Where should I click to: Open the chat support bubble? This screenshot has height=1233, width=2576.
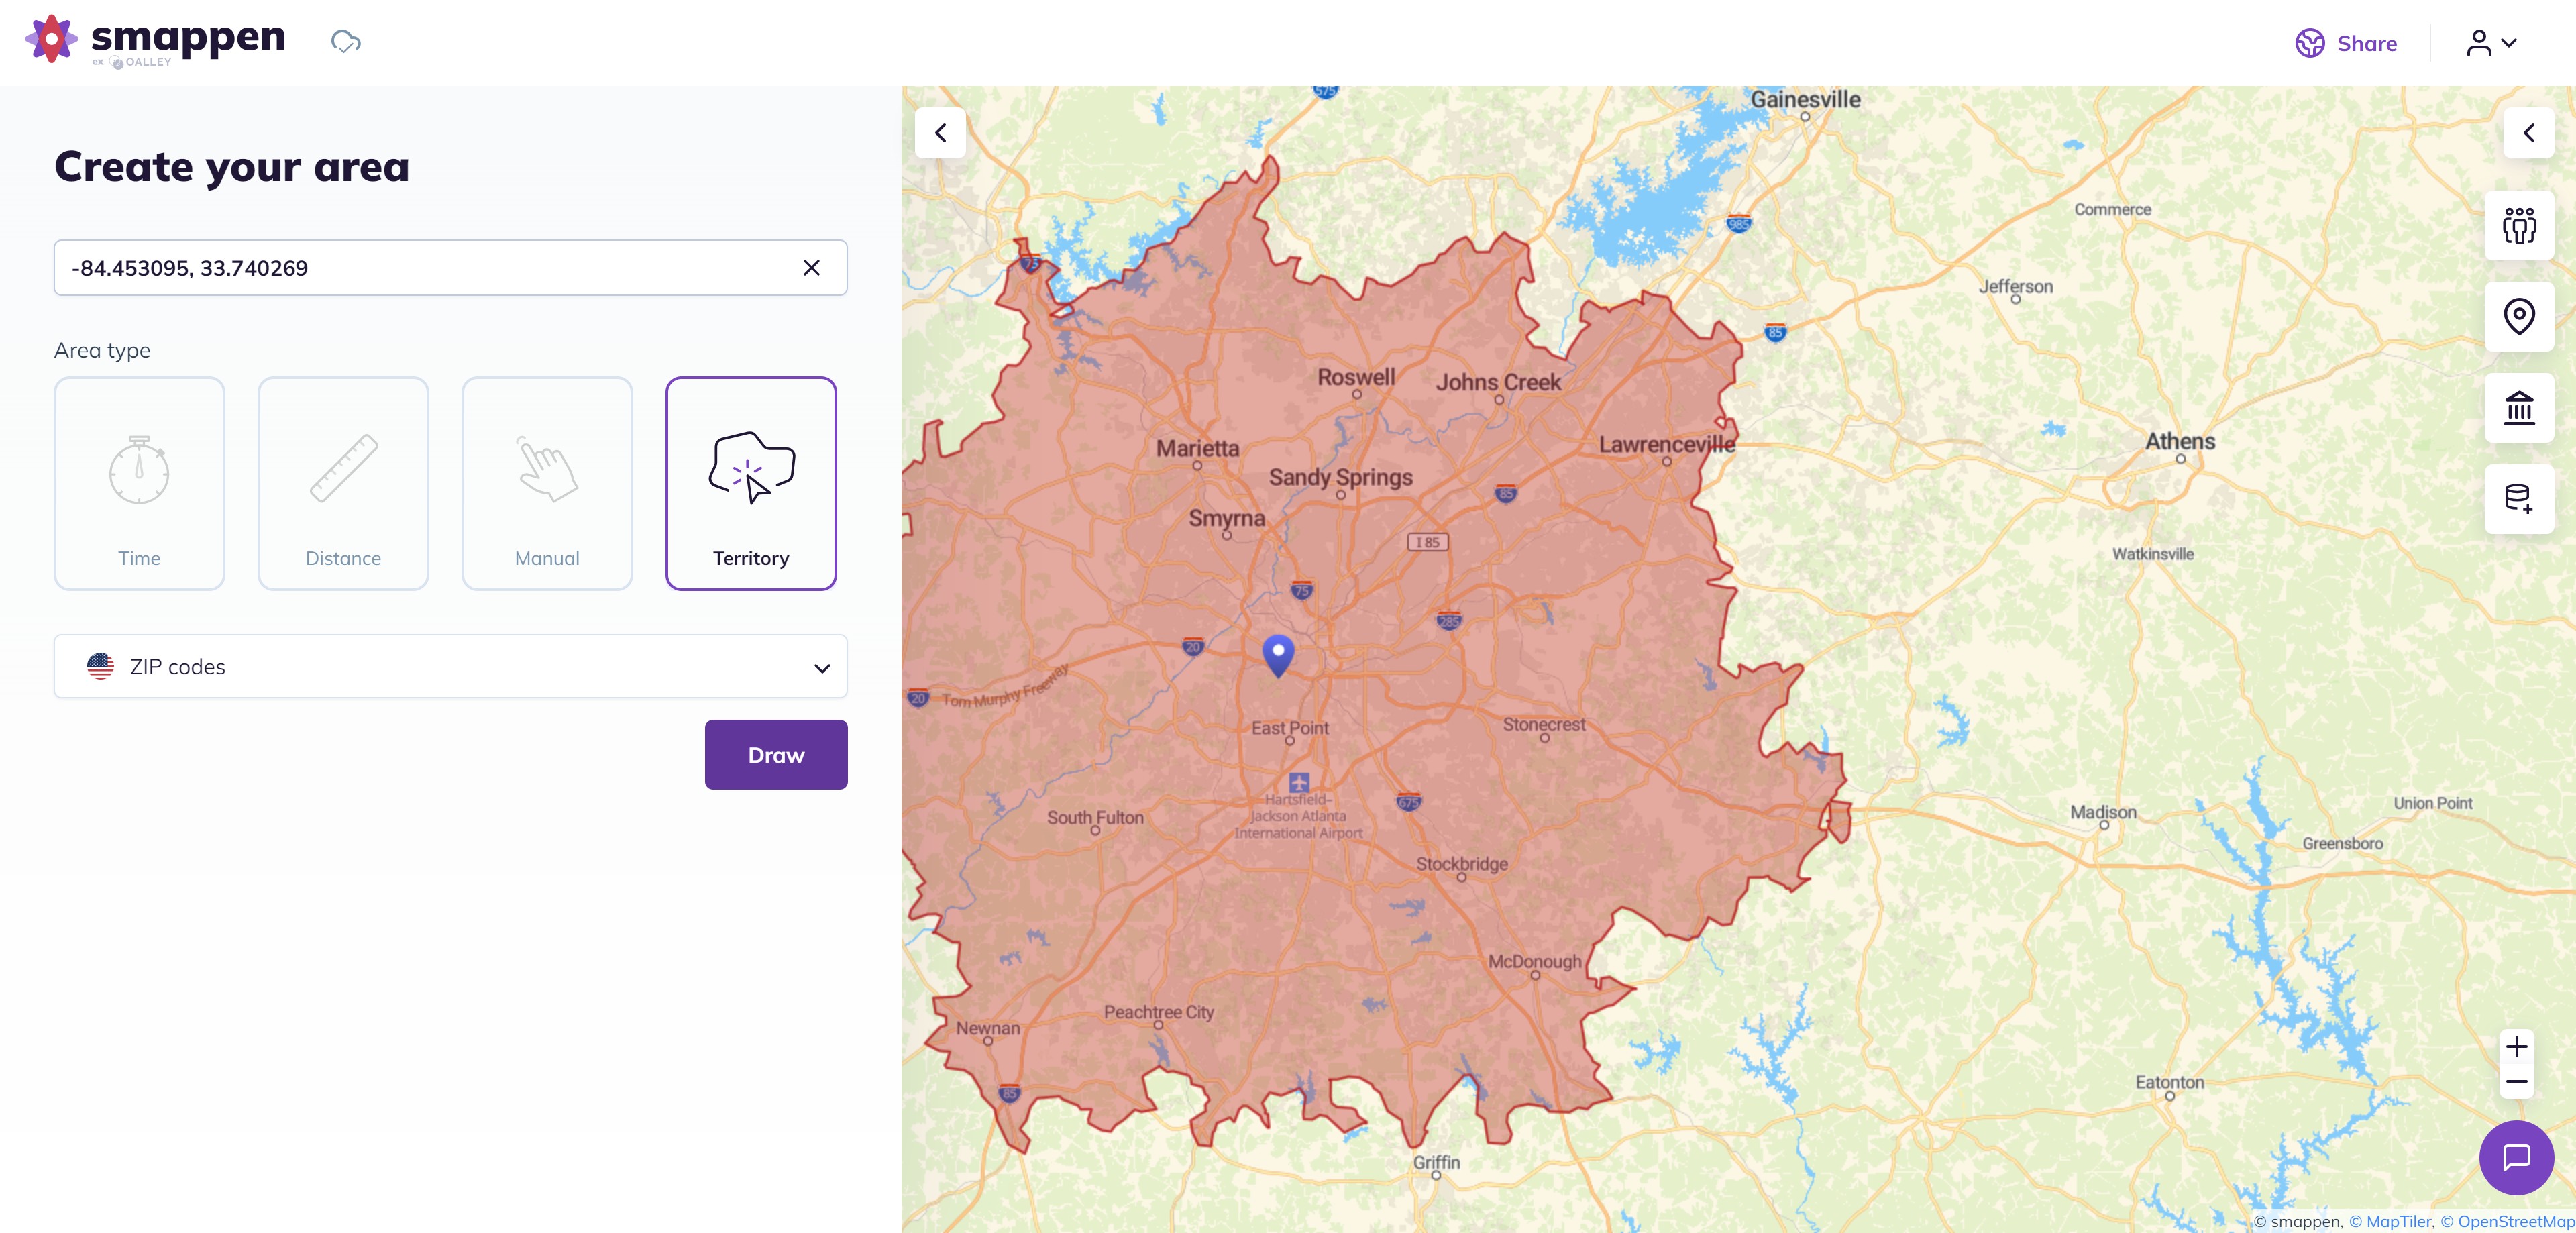2516,1157
